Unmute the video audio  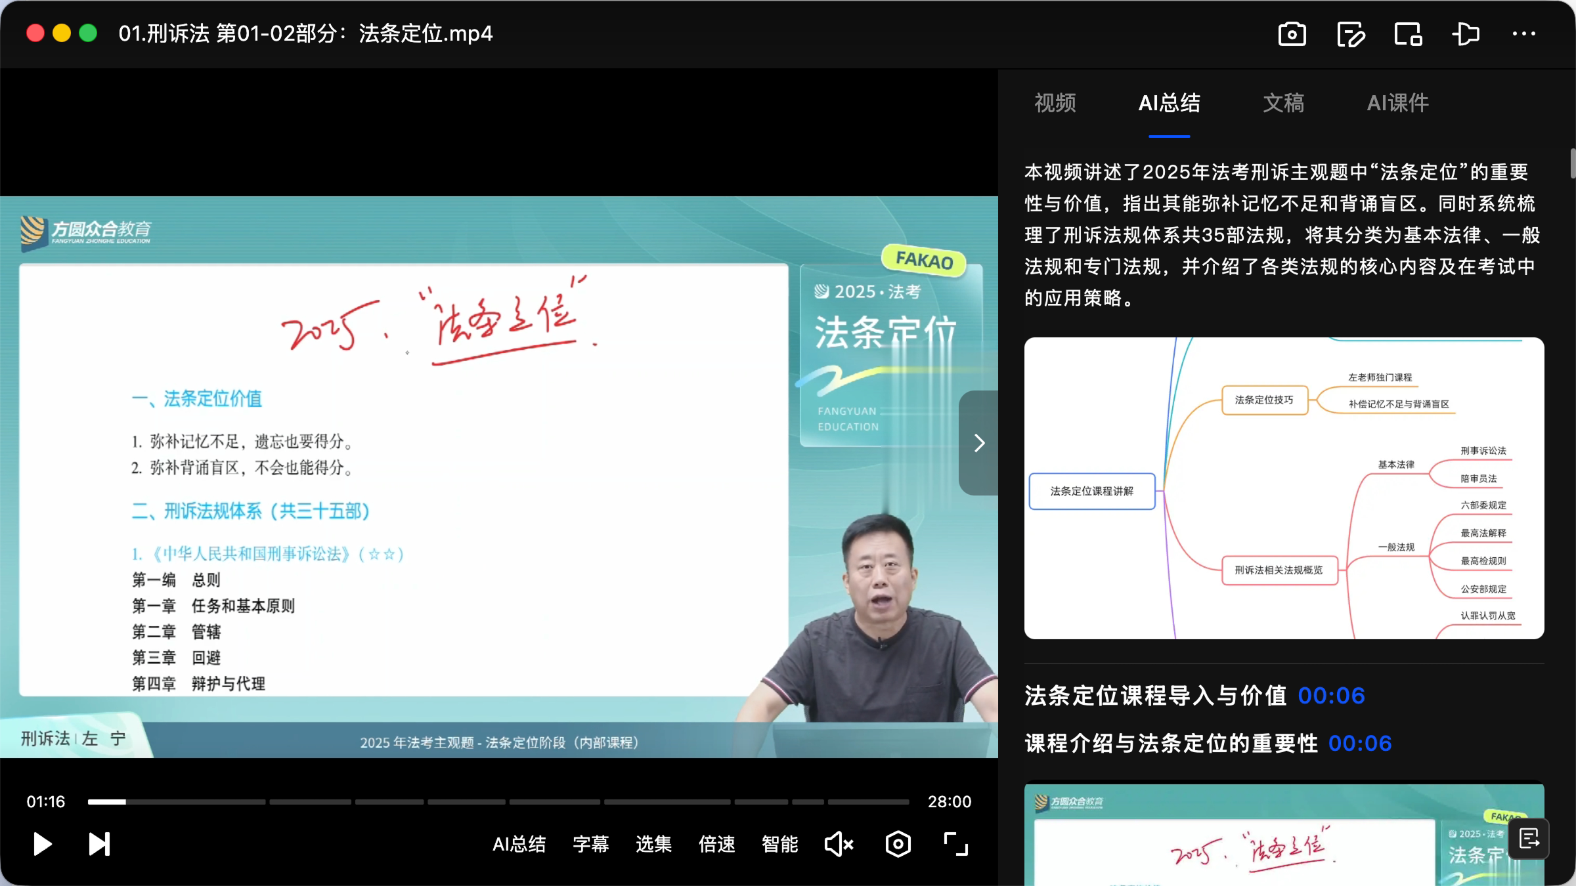click(x=839, y=844)
